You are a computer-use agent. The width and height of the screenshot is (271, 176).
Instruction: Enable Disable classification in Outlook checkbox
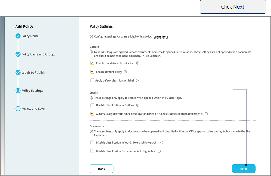point(92,105)
